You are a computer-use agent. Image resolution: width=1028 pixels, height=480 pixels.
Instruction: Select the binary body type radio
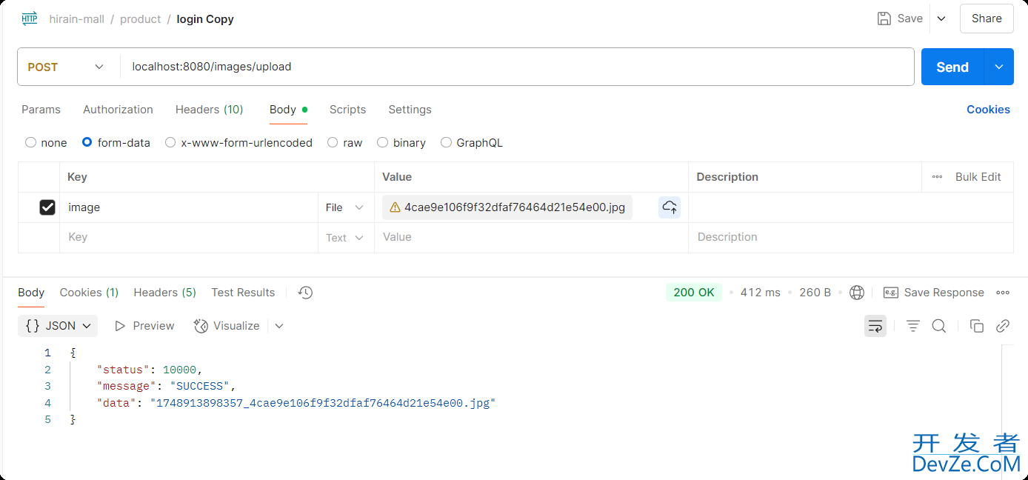(383, 143)
